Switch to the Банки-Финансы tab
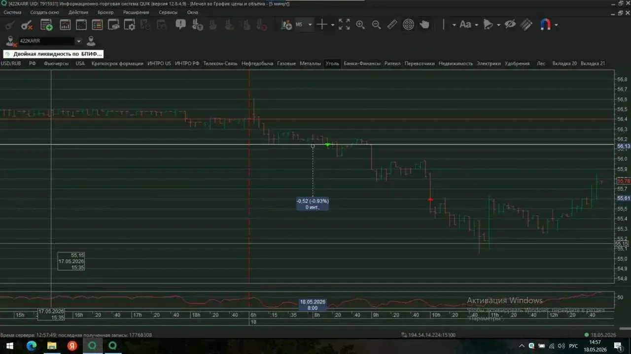 (362, 63)
